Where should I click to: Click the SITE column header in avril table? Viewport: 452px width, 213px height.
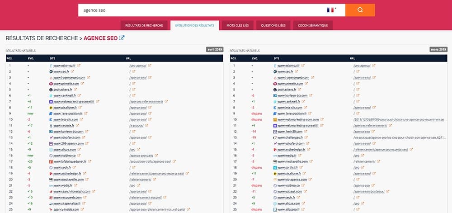[52, 58]
